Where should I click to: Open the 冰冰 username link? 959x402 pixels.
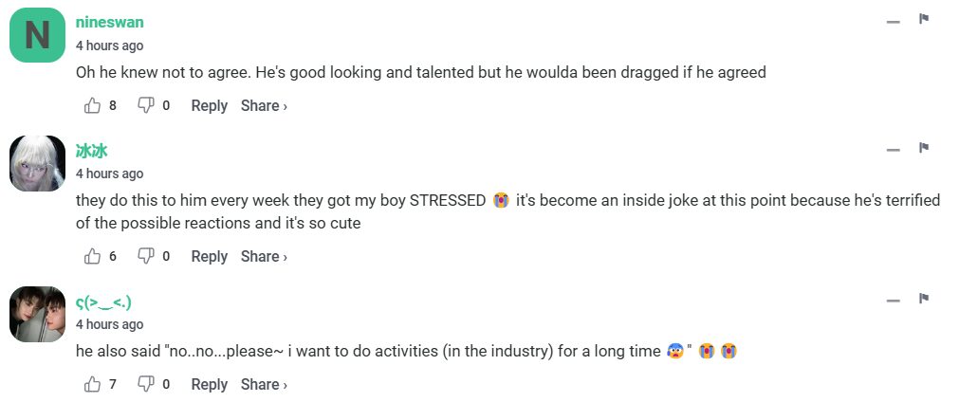tap(92, 151)
